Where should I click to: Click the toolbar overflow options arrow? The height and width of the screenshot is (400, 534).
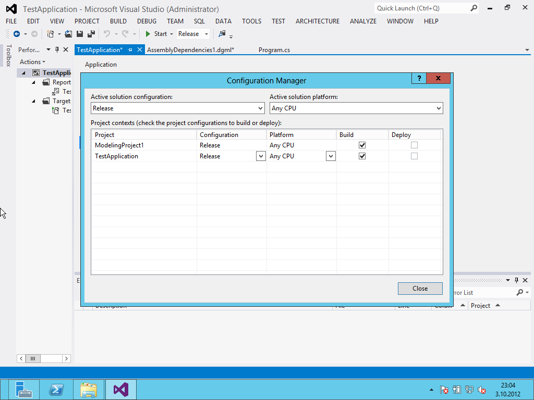coord(231,37)
